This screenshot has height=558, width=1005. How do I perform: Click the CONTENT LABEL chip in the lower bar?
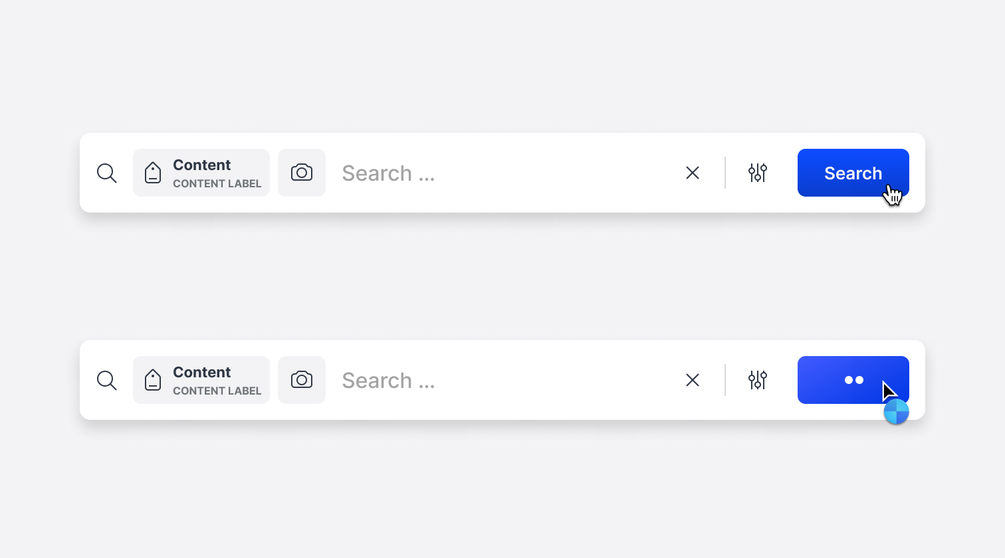click(x=201, y=380)
